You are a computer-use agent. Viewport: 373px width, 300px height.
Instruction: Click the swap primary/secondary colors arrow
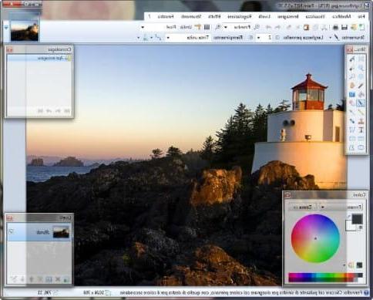tap(348, 217)
